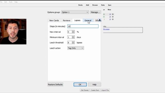Open the Tools menu
The height and width of the screenshot is (93, 165).
[11, 2]
